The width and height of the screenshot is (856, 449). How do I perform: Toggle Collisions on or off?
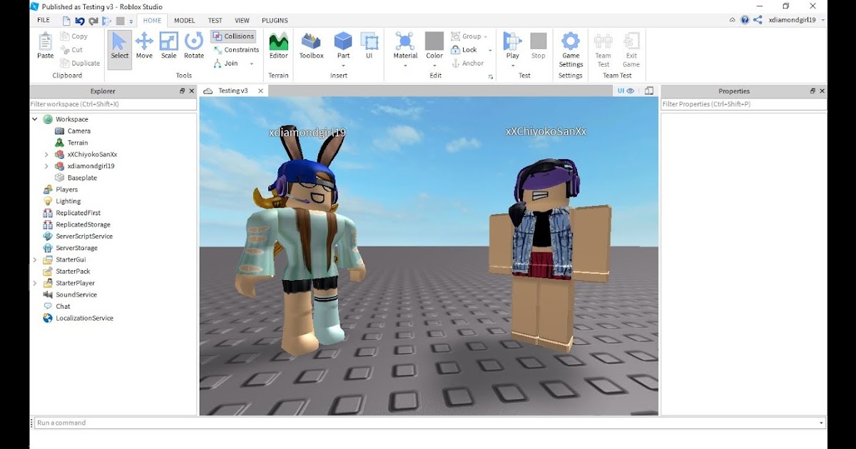click(x=233, y=36)
